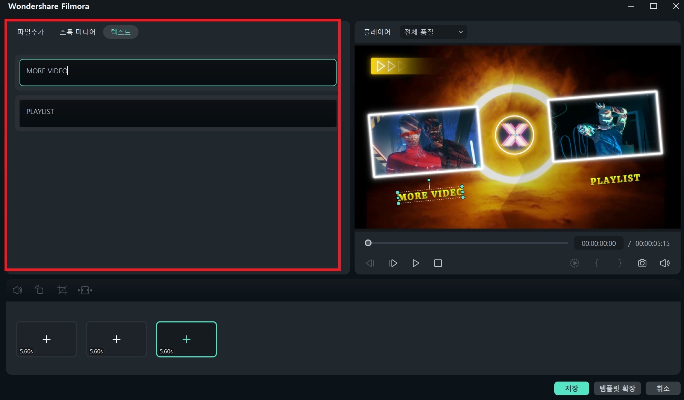
Task: Click the audio speaker icon in clip toolbar
Action: pyautogui.click(x=17, y=290)
